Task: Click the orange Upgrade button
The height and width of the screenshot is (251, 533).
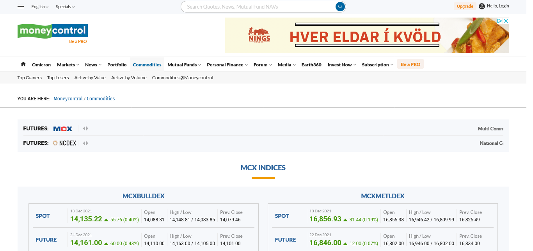Action: coord(465,6)
